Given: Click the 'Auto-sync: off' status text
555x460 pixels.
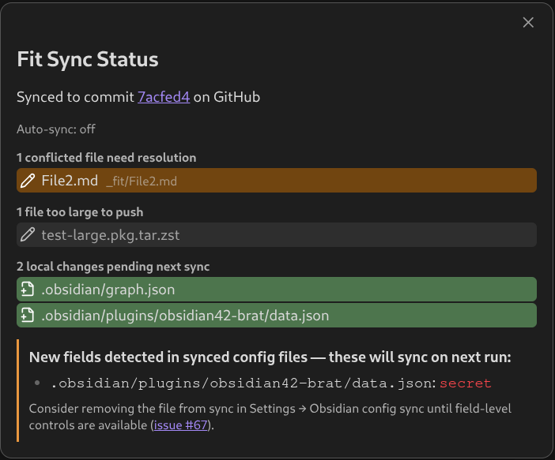Looking at the screenshot, I should click(x=56, y=129).
